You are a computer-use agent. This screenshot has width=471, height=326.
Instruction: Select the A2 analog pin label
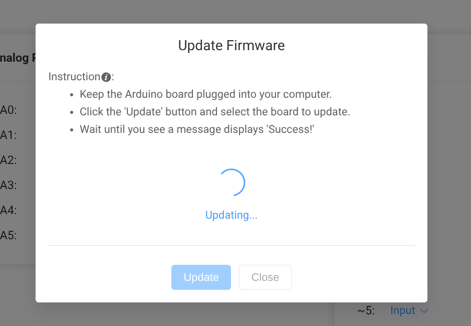(x=9, y=160)
